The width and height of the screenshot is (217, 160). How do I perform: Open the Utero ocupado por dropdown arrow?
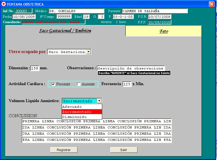tap(88, 52)
